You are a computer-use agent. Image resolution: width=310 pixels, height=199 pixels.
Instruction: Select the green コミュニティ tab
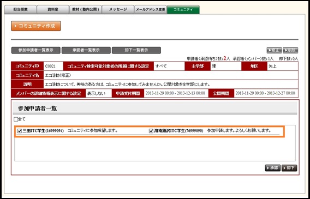183,10
